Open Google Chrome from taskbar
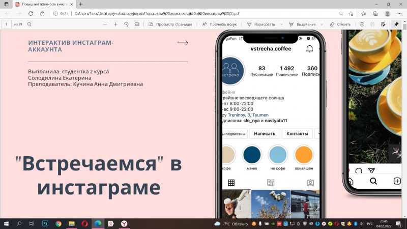The width and height of the screenshot is (407, 229). tap(59, 223)
